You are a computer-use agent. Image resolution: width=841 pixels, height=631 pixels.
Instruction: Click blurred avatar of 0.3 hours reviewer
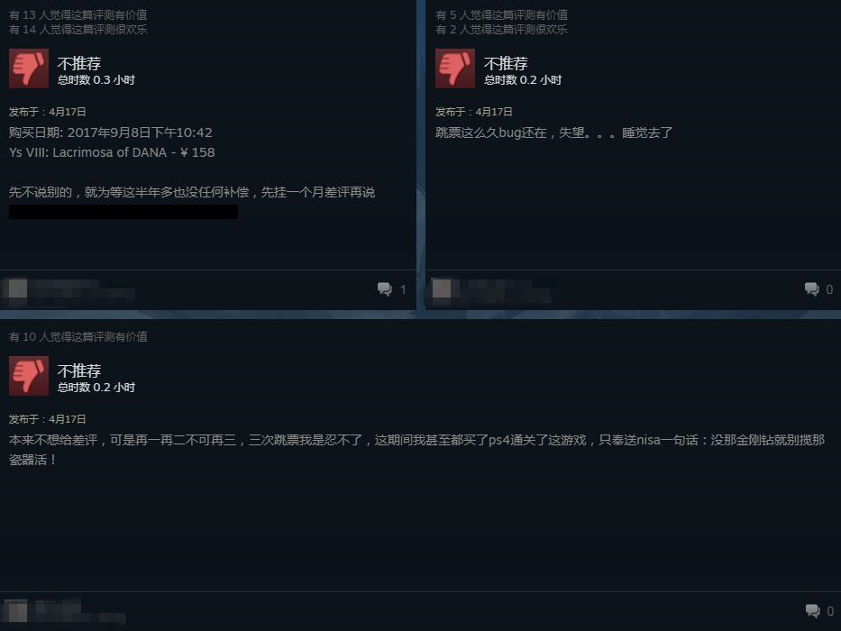[x=18, y=288]
